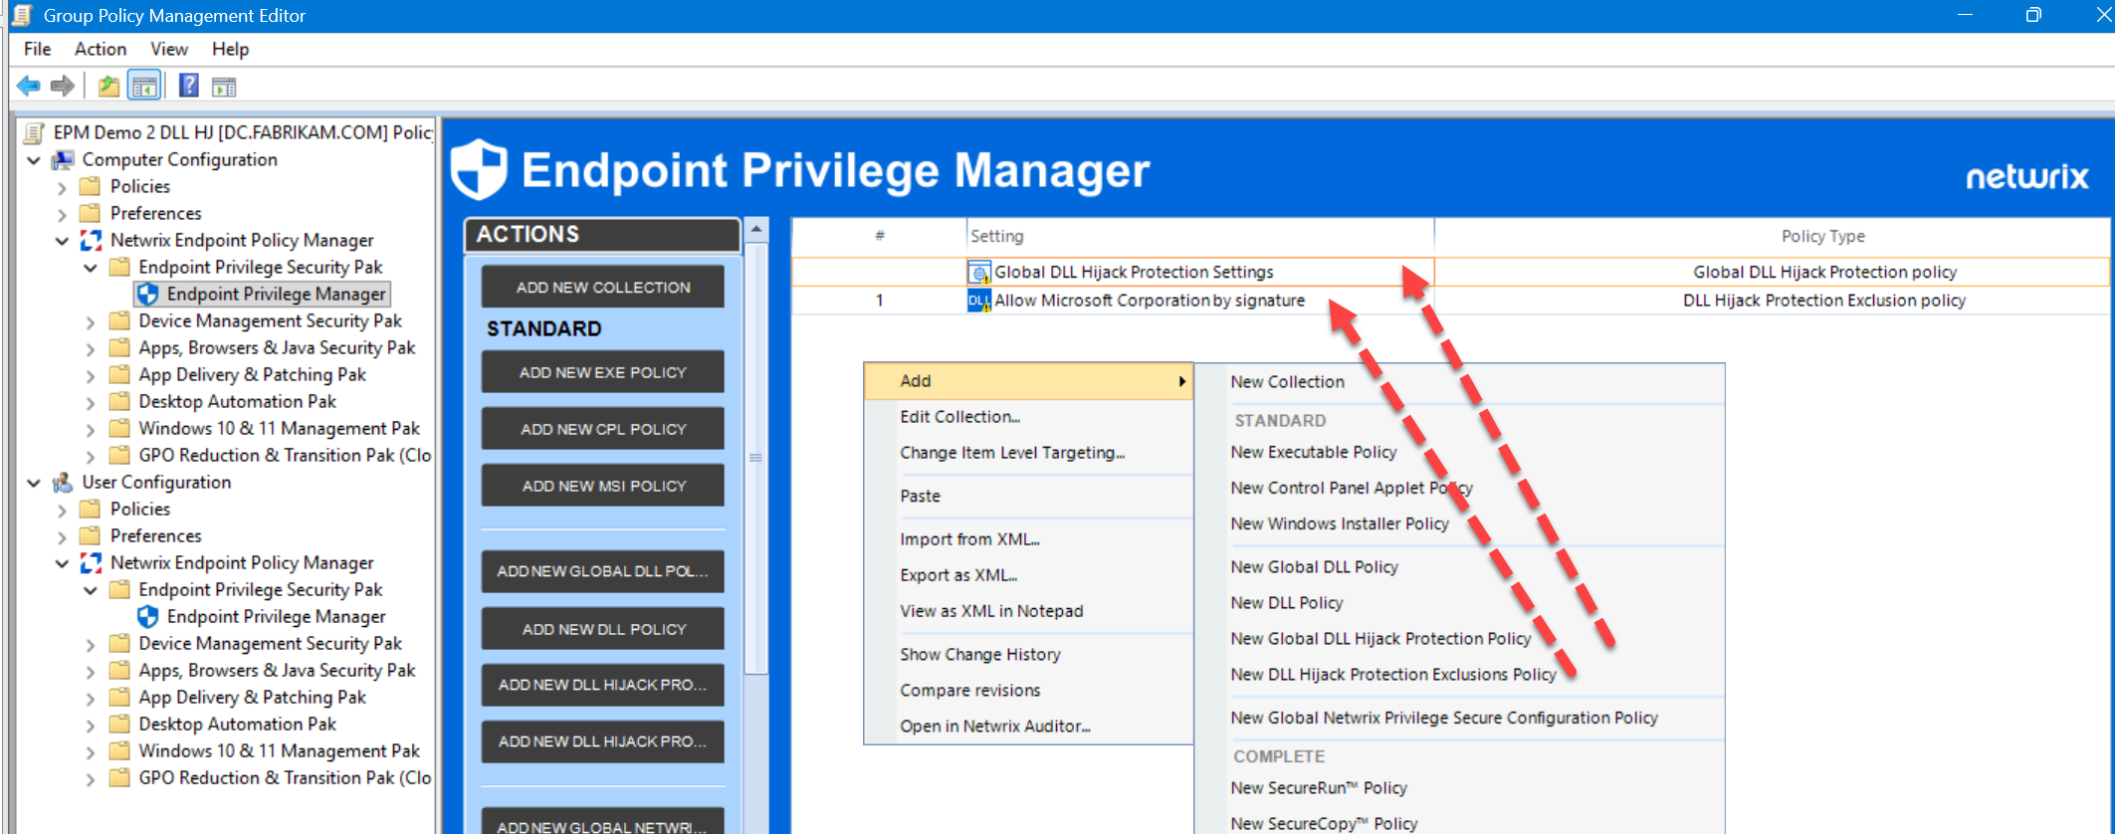Open the View menu
This screenshot has width=2115, height=834.
pyautogui.click(x=169, y=49)
